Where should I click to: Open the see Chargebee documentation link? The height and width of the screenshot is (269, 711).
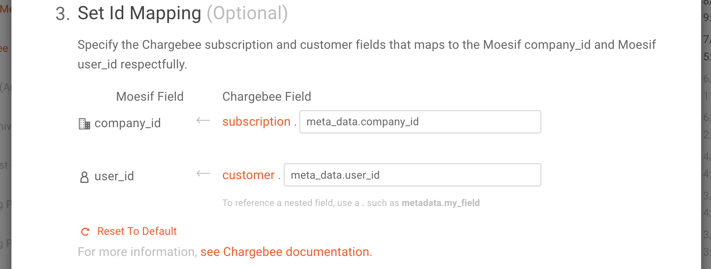click(x=286, y=252)
